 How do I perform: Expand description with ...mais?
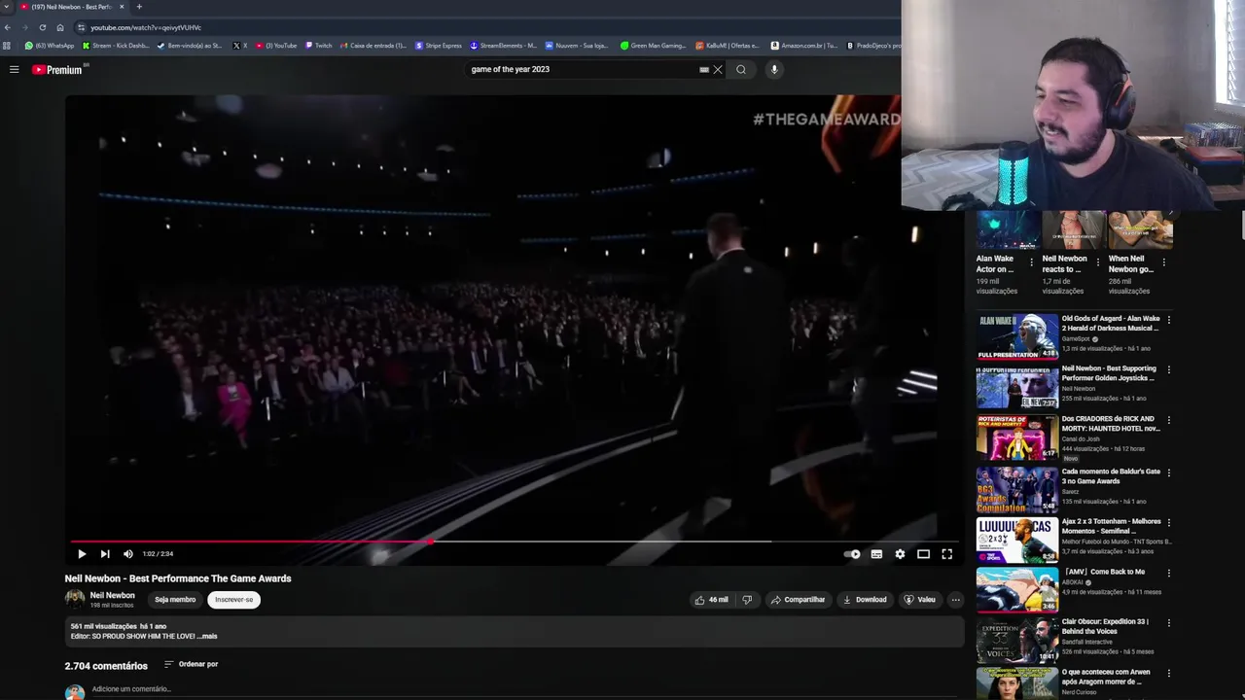click(208, 636)
